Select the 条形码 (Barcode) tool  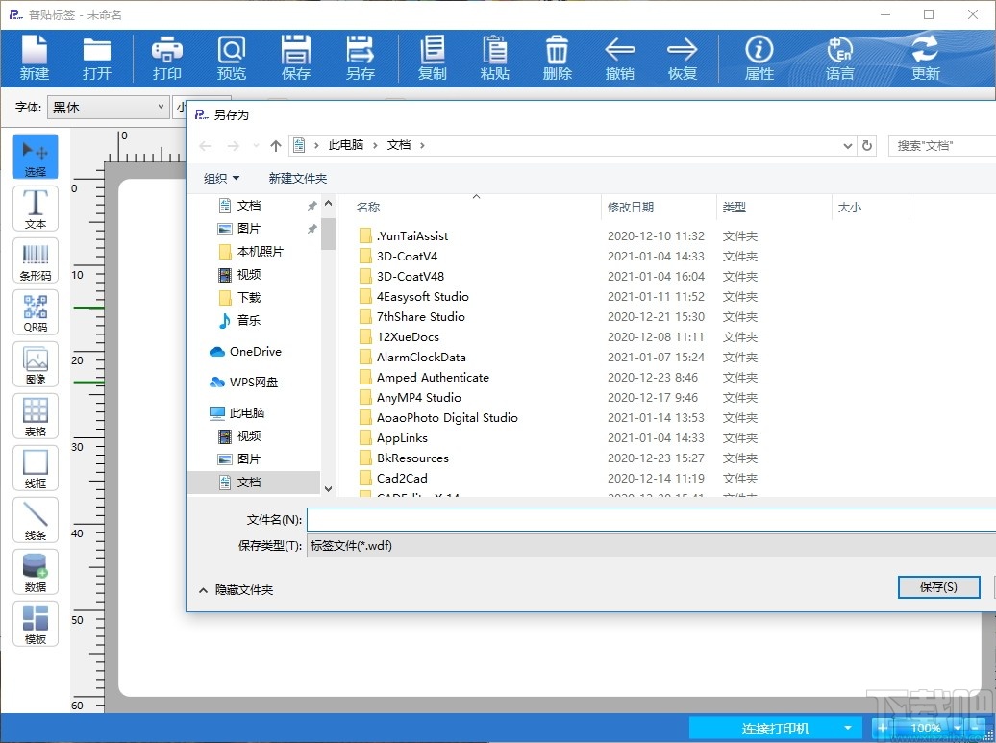36,260
